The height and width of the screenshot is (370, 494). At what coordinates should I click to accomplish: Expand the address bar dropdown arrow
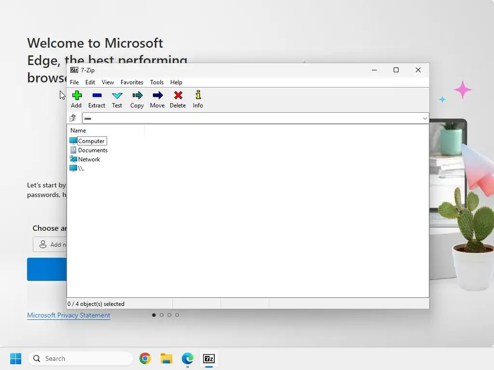pyautogui.click(x=425, y=119)
